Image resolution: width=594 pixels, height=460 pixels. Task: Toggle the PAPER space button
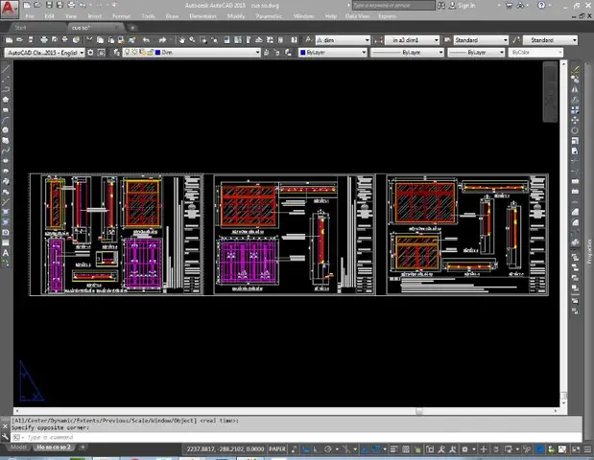coord(277,449)
